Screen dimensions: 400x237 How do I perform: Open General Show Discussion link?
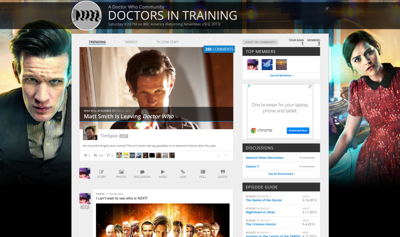(x=264, y=158)
